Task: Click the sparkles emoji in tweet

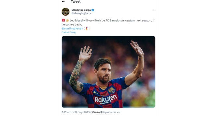Action: pos(67,20)
